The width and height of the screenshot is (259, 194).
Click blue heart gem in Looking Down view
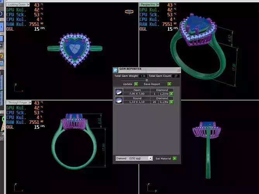click(74, 48)
